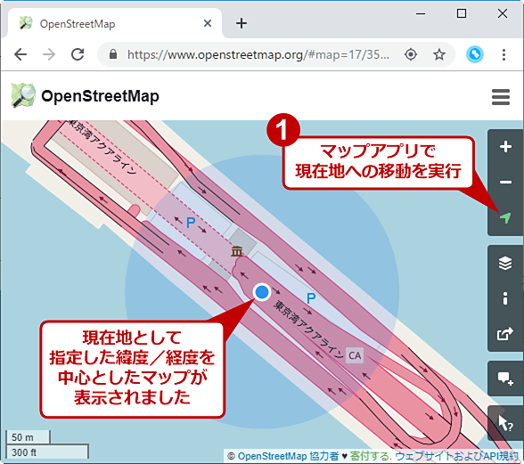524x464 pixels.
Task: Select the OpenStreetMap browser tab
Action: [x=114, y=23]
